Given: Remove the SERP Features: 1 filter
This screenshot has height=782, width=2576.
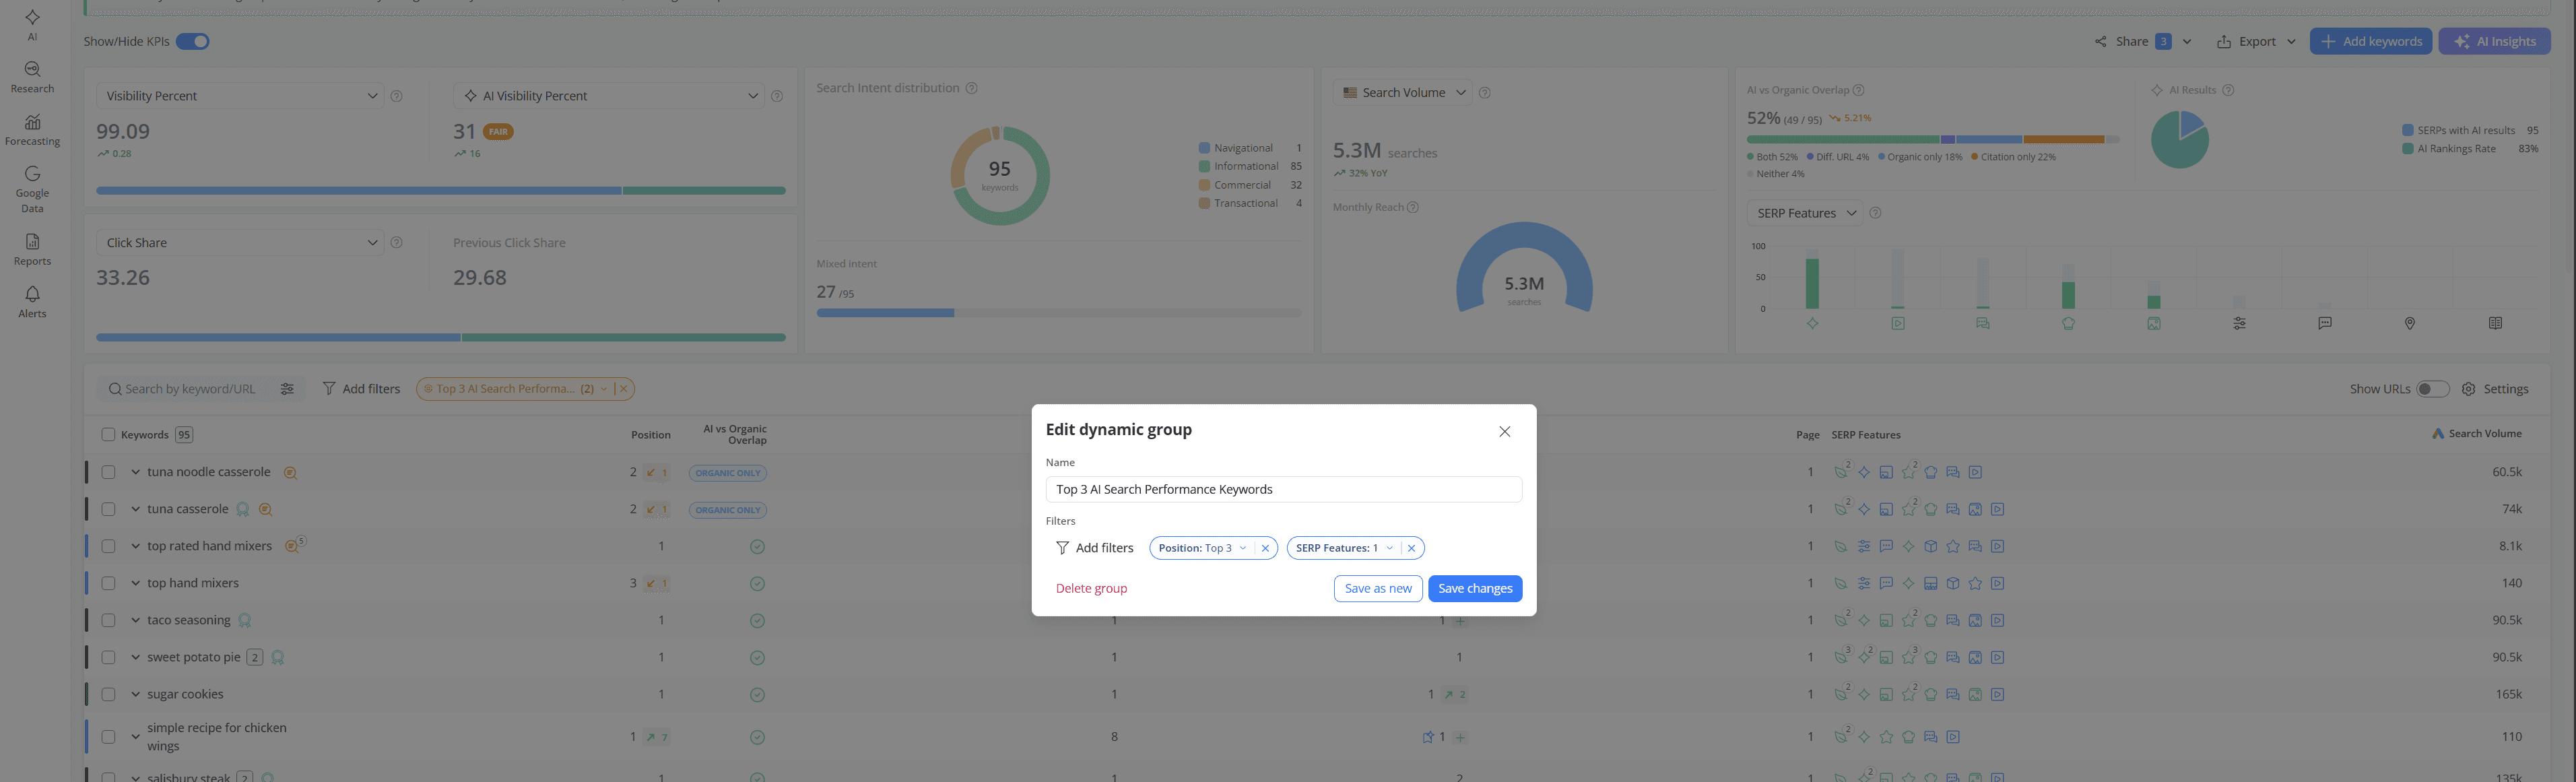Looking at the screenshot, I should 1411,548.
